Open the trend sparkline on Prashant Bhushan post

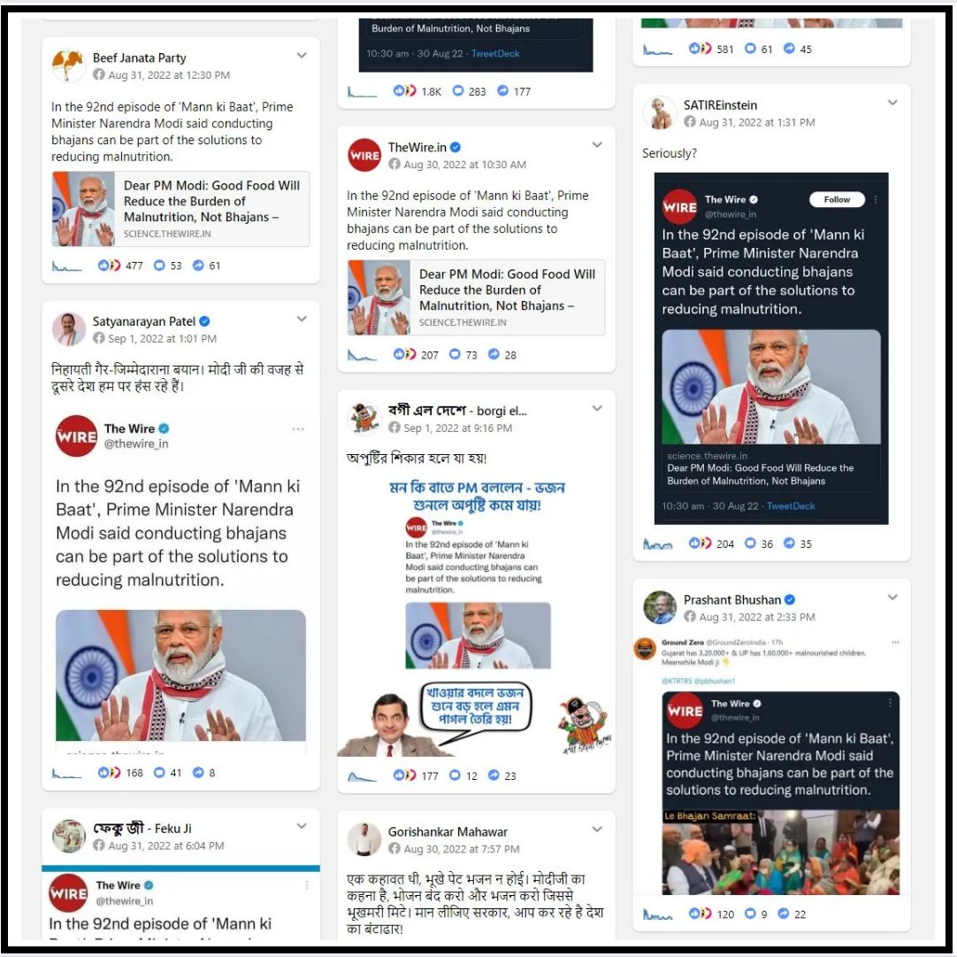657,915
